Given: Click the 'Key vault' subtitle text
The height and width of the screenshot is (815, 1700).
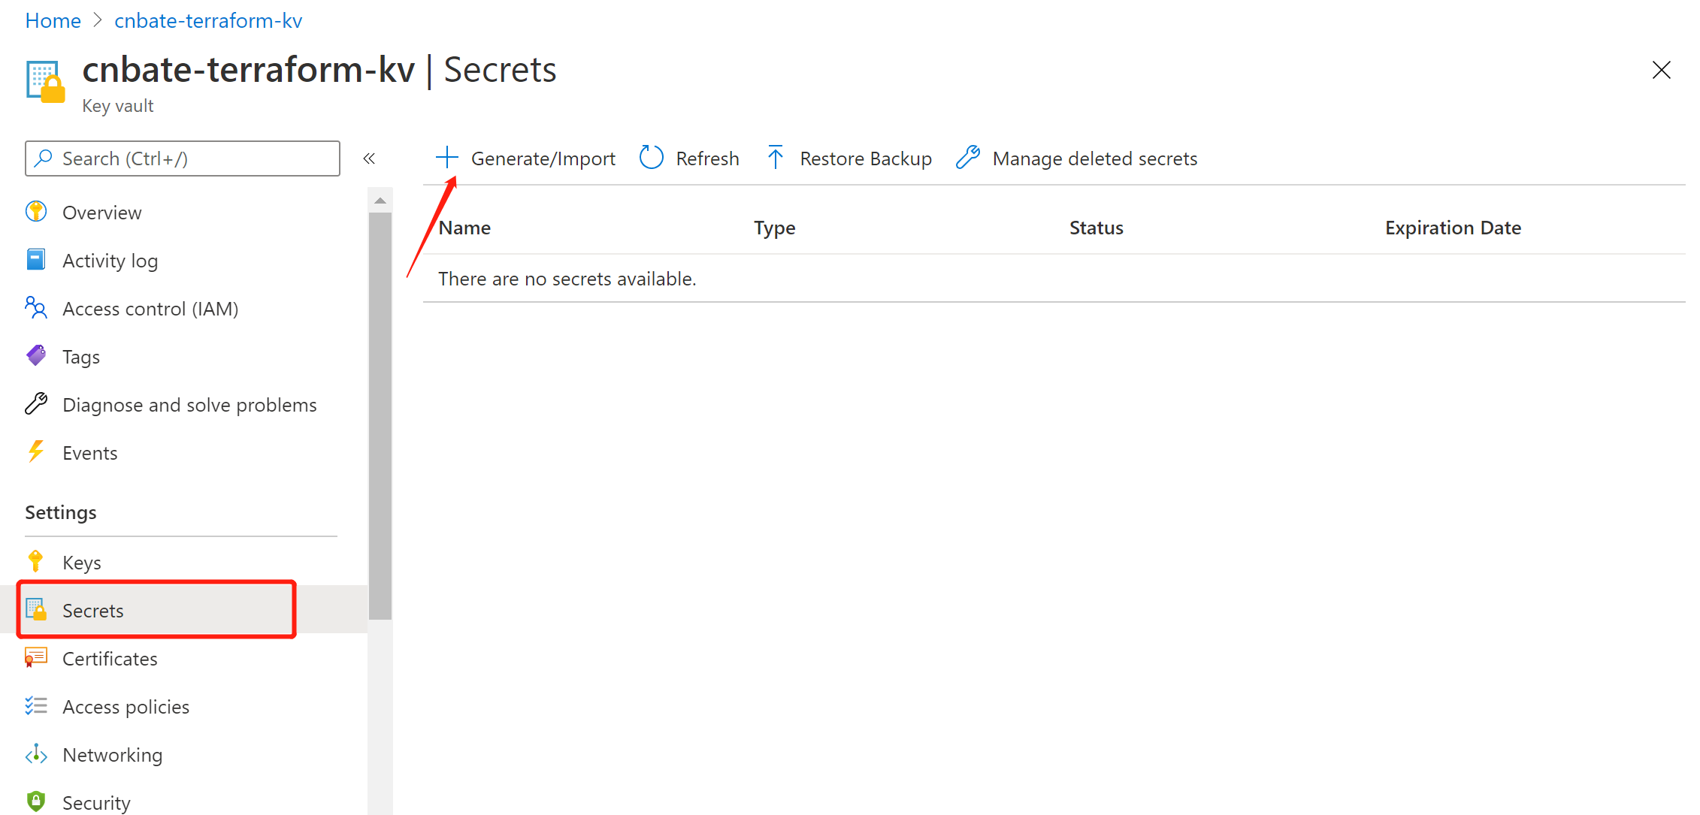Looking at the screenshot, I should 117,106.
